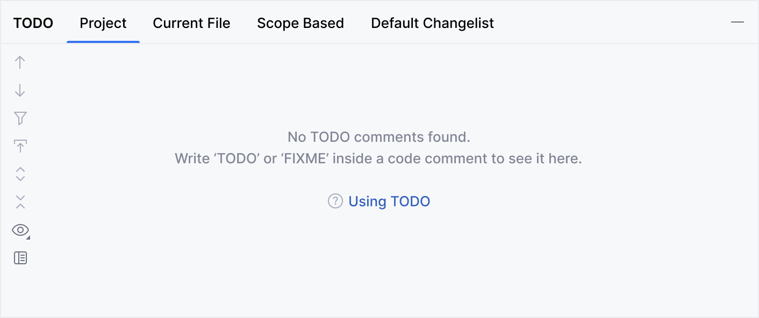Hide the TODO tool window with dash icon

(x=737, y=23)
